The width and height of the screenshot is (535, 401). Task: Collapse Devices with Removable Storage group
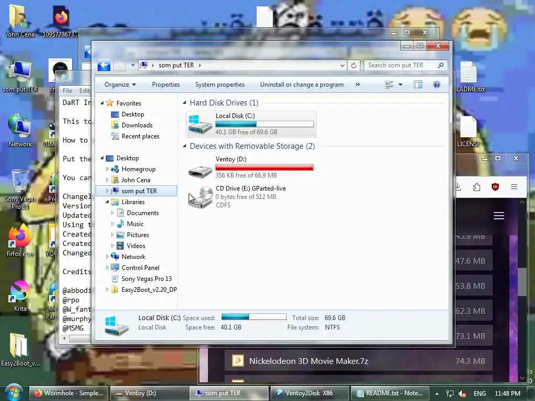coord(184,146)
